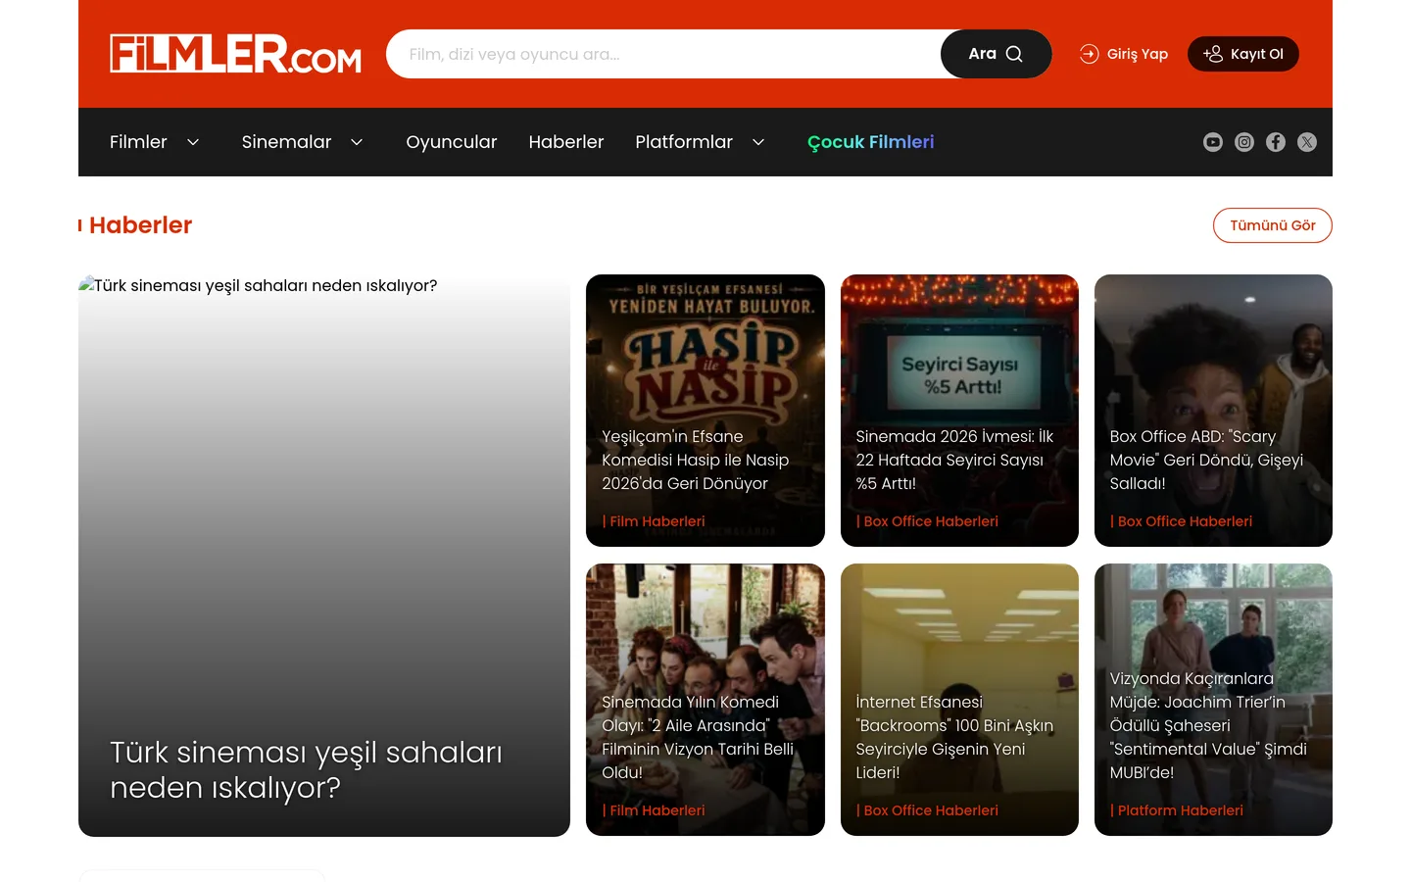The image size is (1411, 882).
Task: Focus the film search input field
Action: click(x=663, y=54)
